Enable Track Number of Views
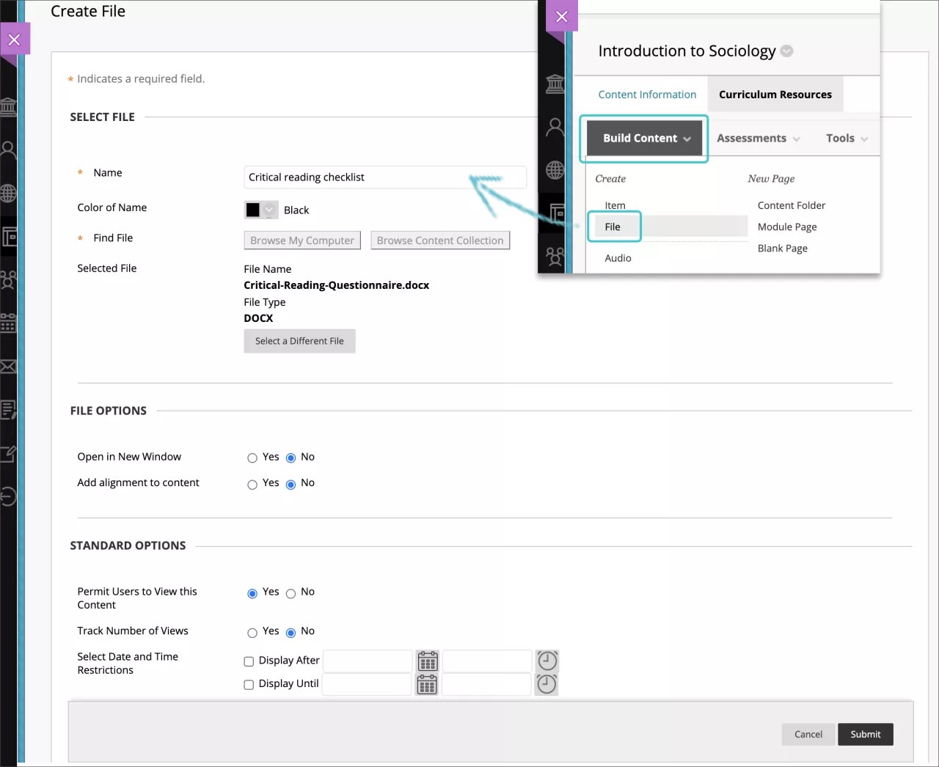 (252, 632)
